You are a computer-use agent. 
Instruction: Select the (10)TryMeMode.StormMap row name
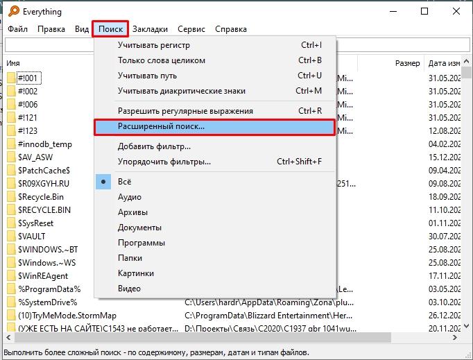tap(67, 316)
